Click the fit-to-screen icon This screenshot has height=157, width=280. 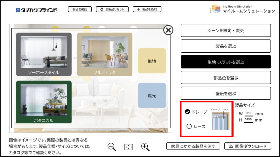(x=129, y=147)
